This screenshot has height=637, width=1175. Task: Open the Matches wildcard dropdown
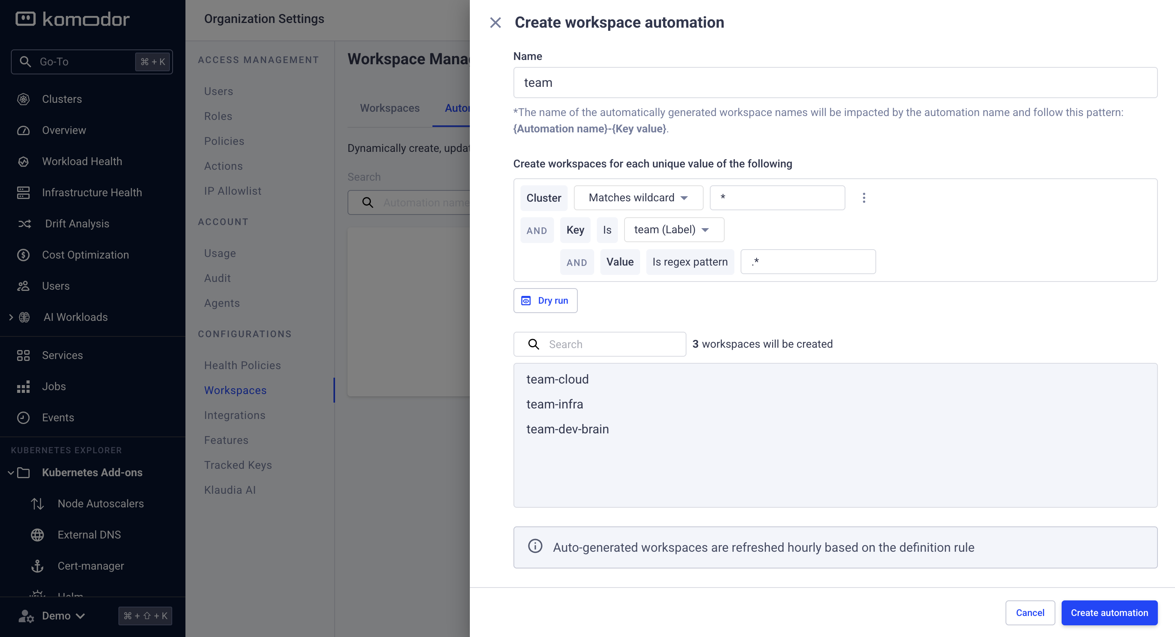(638, 198)
